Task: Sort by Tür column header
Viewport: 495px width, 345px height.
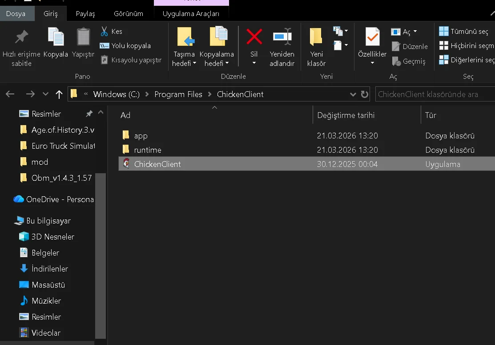Action: pyautogui.click(x=431, y=115)
